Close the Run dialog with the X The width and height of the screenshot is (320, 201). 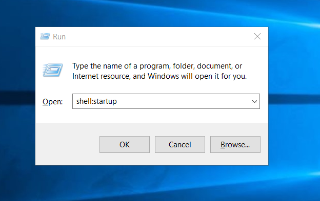coord(257,36)
